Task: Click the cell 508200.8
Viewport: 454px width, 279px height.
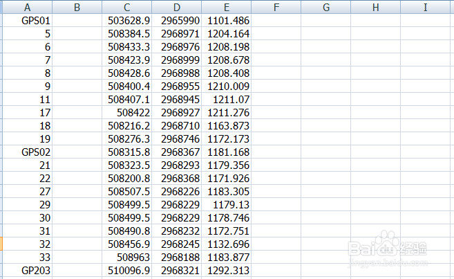Action: pyautogui.click(x=127, y=178)
